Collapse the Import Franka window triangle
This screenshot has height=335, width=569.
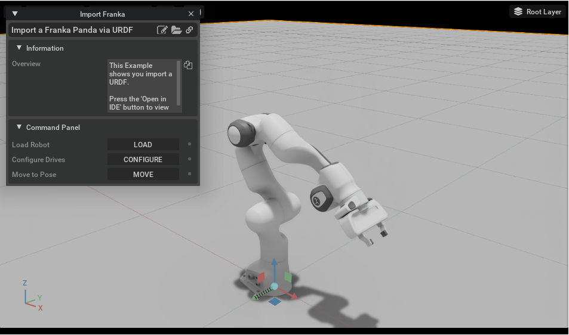(x=15, y=14)
